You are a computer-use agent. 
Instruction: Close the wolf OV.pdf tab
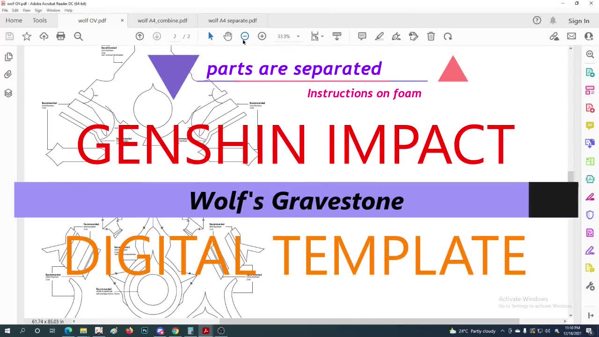click(122, 21)
